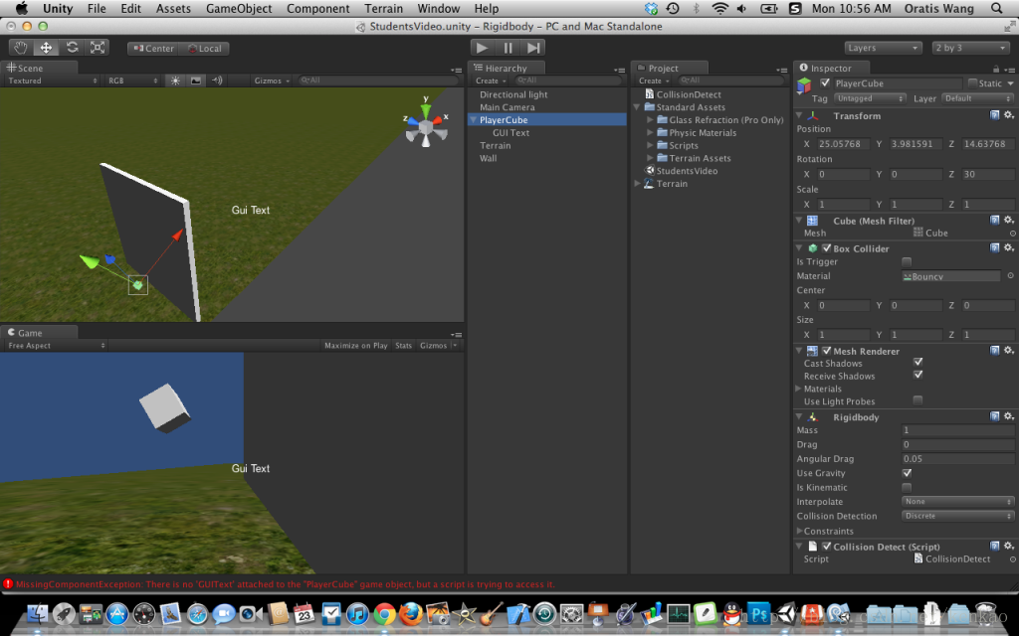
Task: Open the Component menu
Action: [x=317, y=8]
